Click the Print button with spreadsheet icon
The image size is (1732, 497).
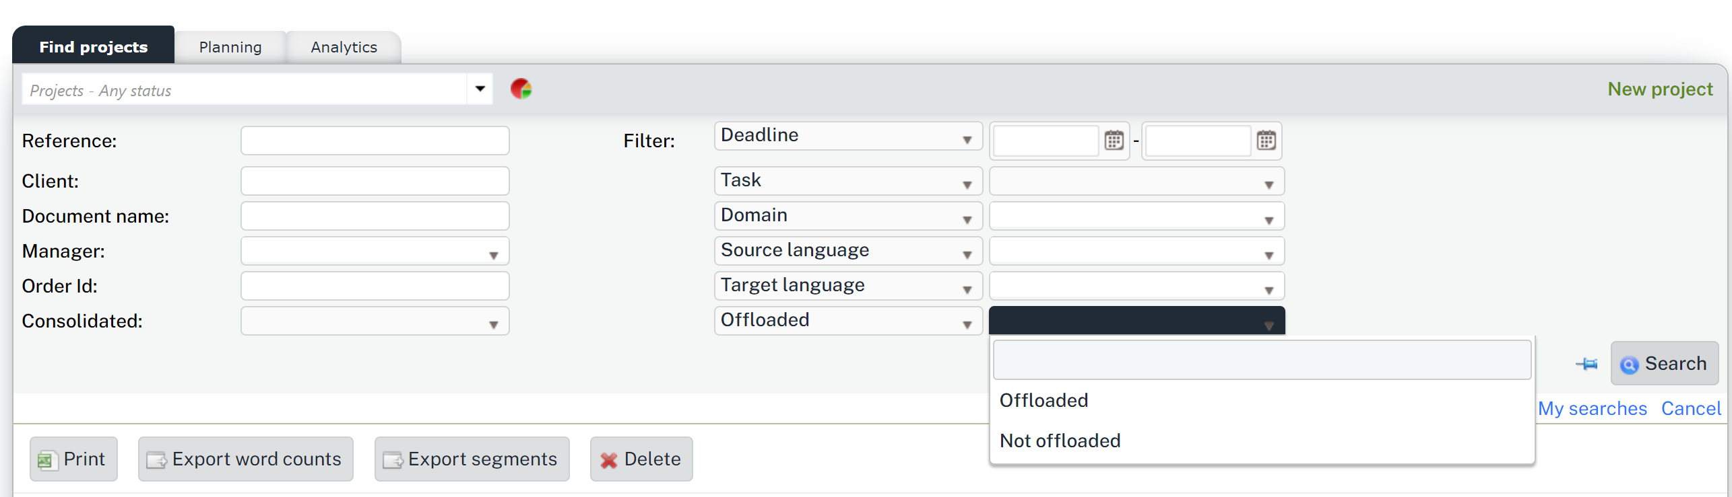(x=73, y=459)
